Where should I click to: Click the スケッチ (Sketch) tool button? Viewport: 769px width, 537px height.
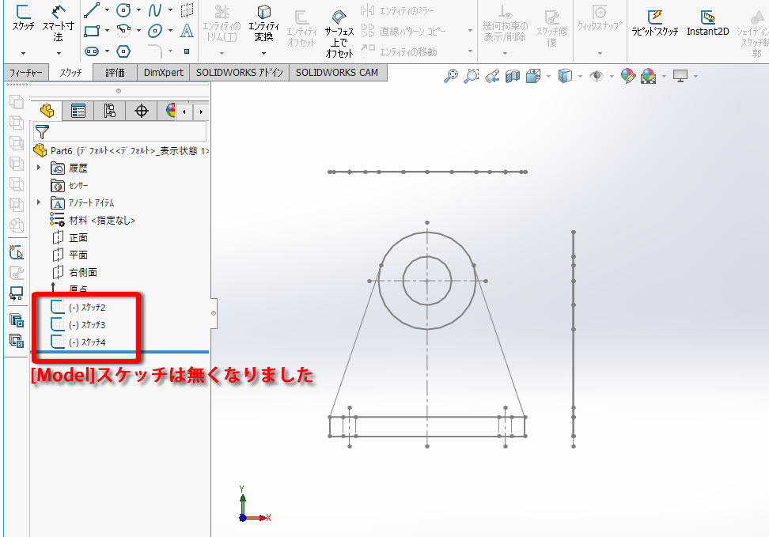tap(23, 17)
